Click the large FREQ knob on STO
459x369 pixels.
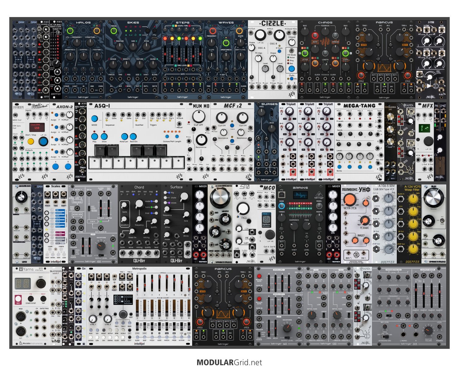(x=243, y=208)
